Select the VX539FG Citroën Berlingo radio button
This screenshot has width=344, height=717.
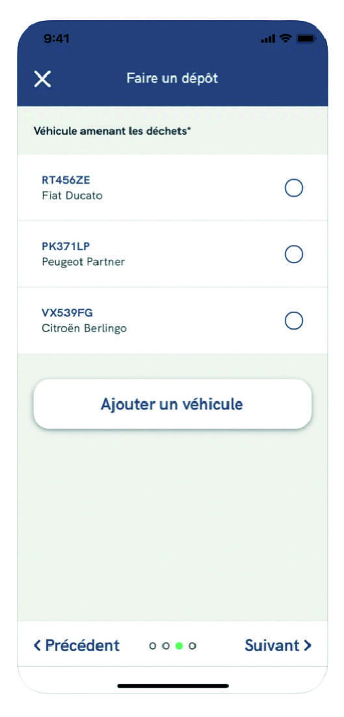294,321
